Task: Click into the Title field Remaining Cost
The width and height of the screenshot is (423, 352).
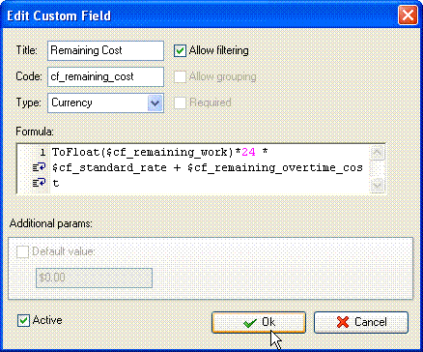Action: click(x=105, y=51)
